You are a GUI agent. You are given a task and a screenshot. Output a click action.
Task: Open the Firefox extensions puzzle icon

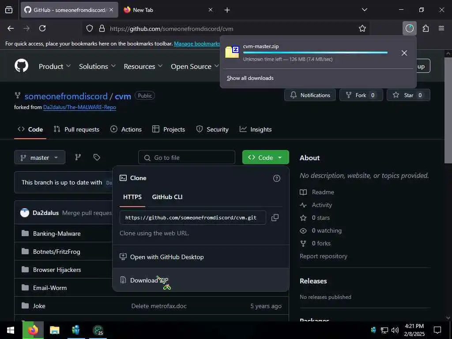(x=426, y=28)
